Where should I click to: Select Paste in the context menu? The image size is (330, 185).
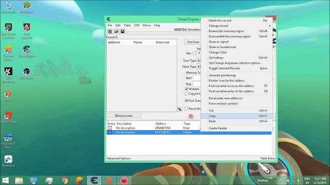(x=237, y=121)
